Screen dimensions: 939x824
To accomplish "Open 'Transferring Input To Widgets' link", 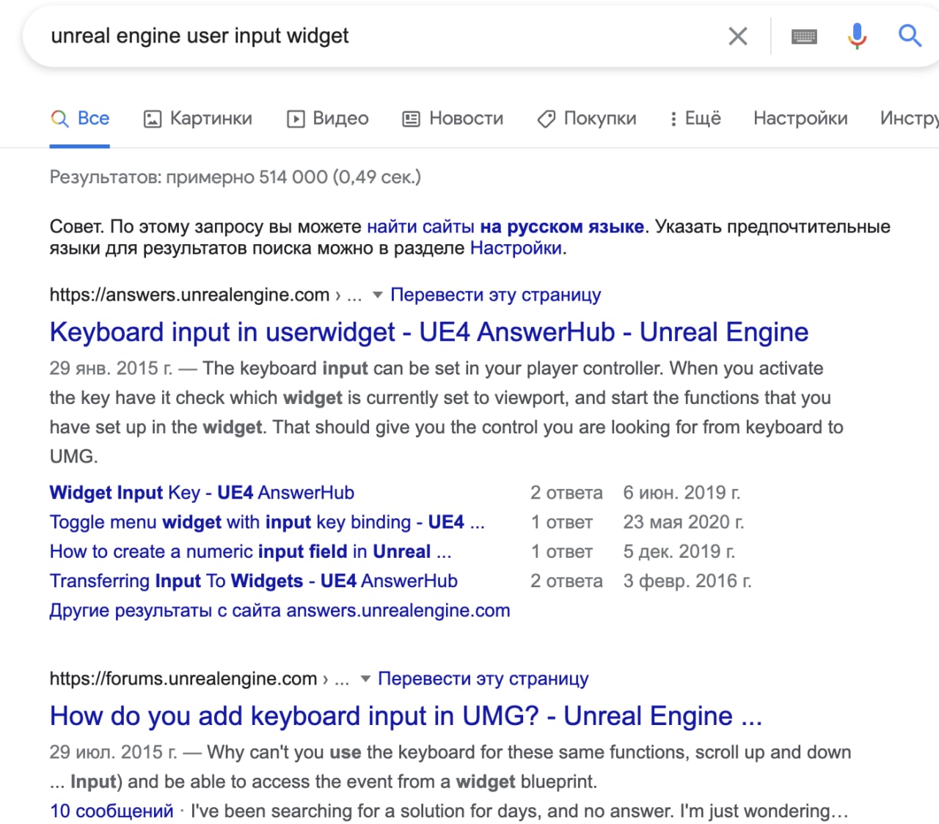I will click(x=254, y=581).
